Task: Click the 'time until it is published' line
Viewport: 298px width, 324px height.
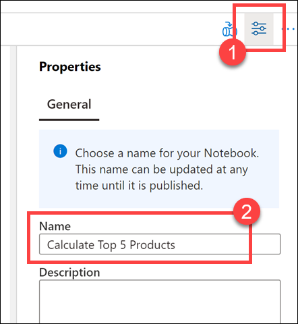Action: point(139,186)
